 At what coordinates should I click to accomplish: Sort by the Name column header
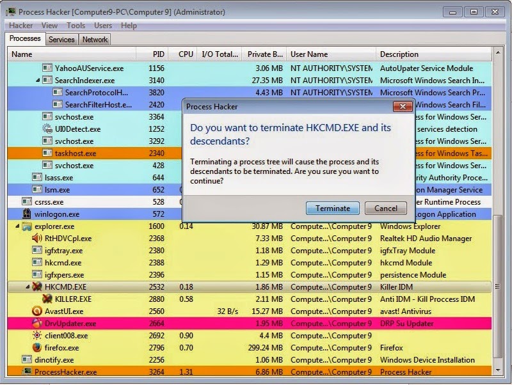pyautogui.click(x=72, y=54)
